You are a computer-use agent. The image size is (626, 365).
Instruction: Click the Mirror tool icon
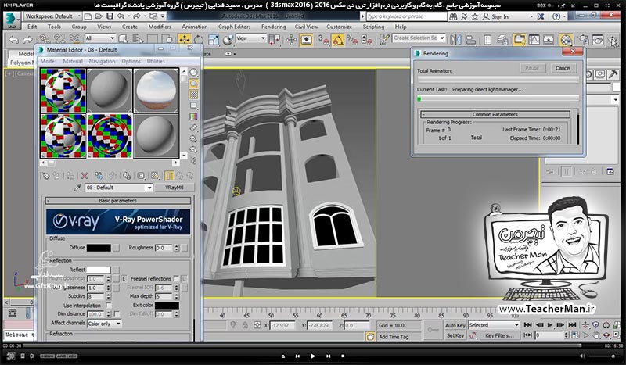[455, 40]
